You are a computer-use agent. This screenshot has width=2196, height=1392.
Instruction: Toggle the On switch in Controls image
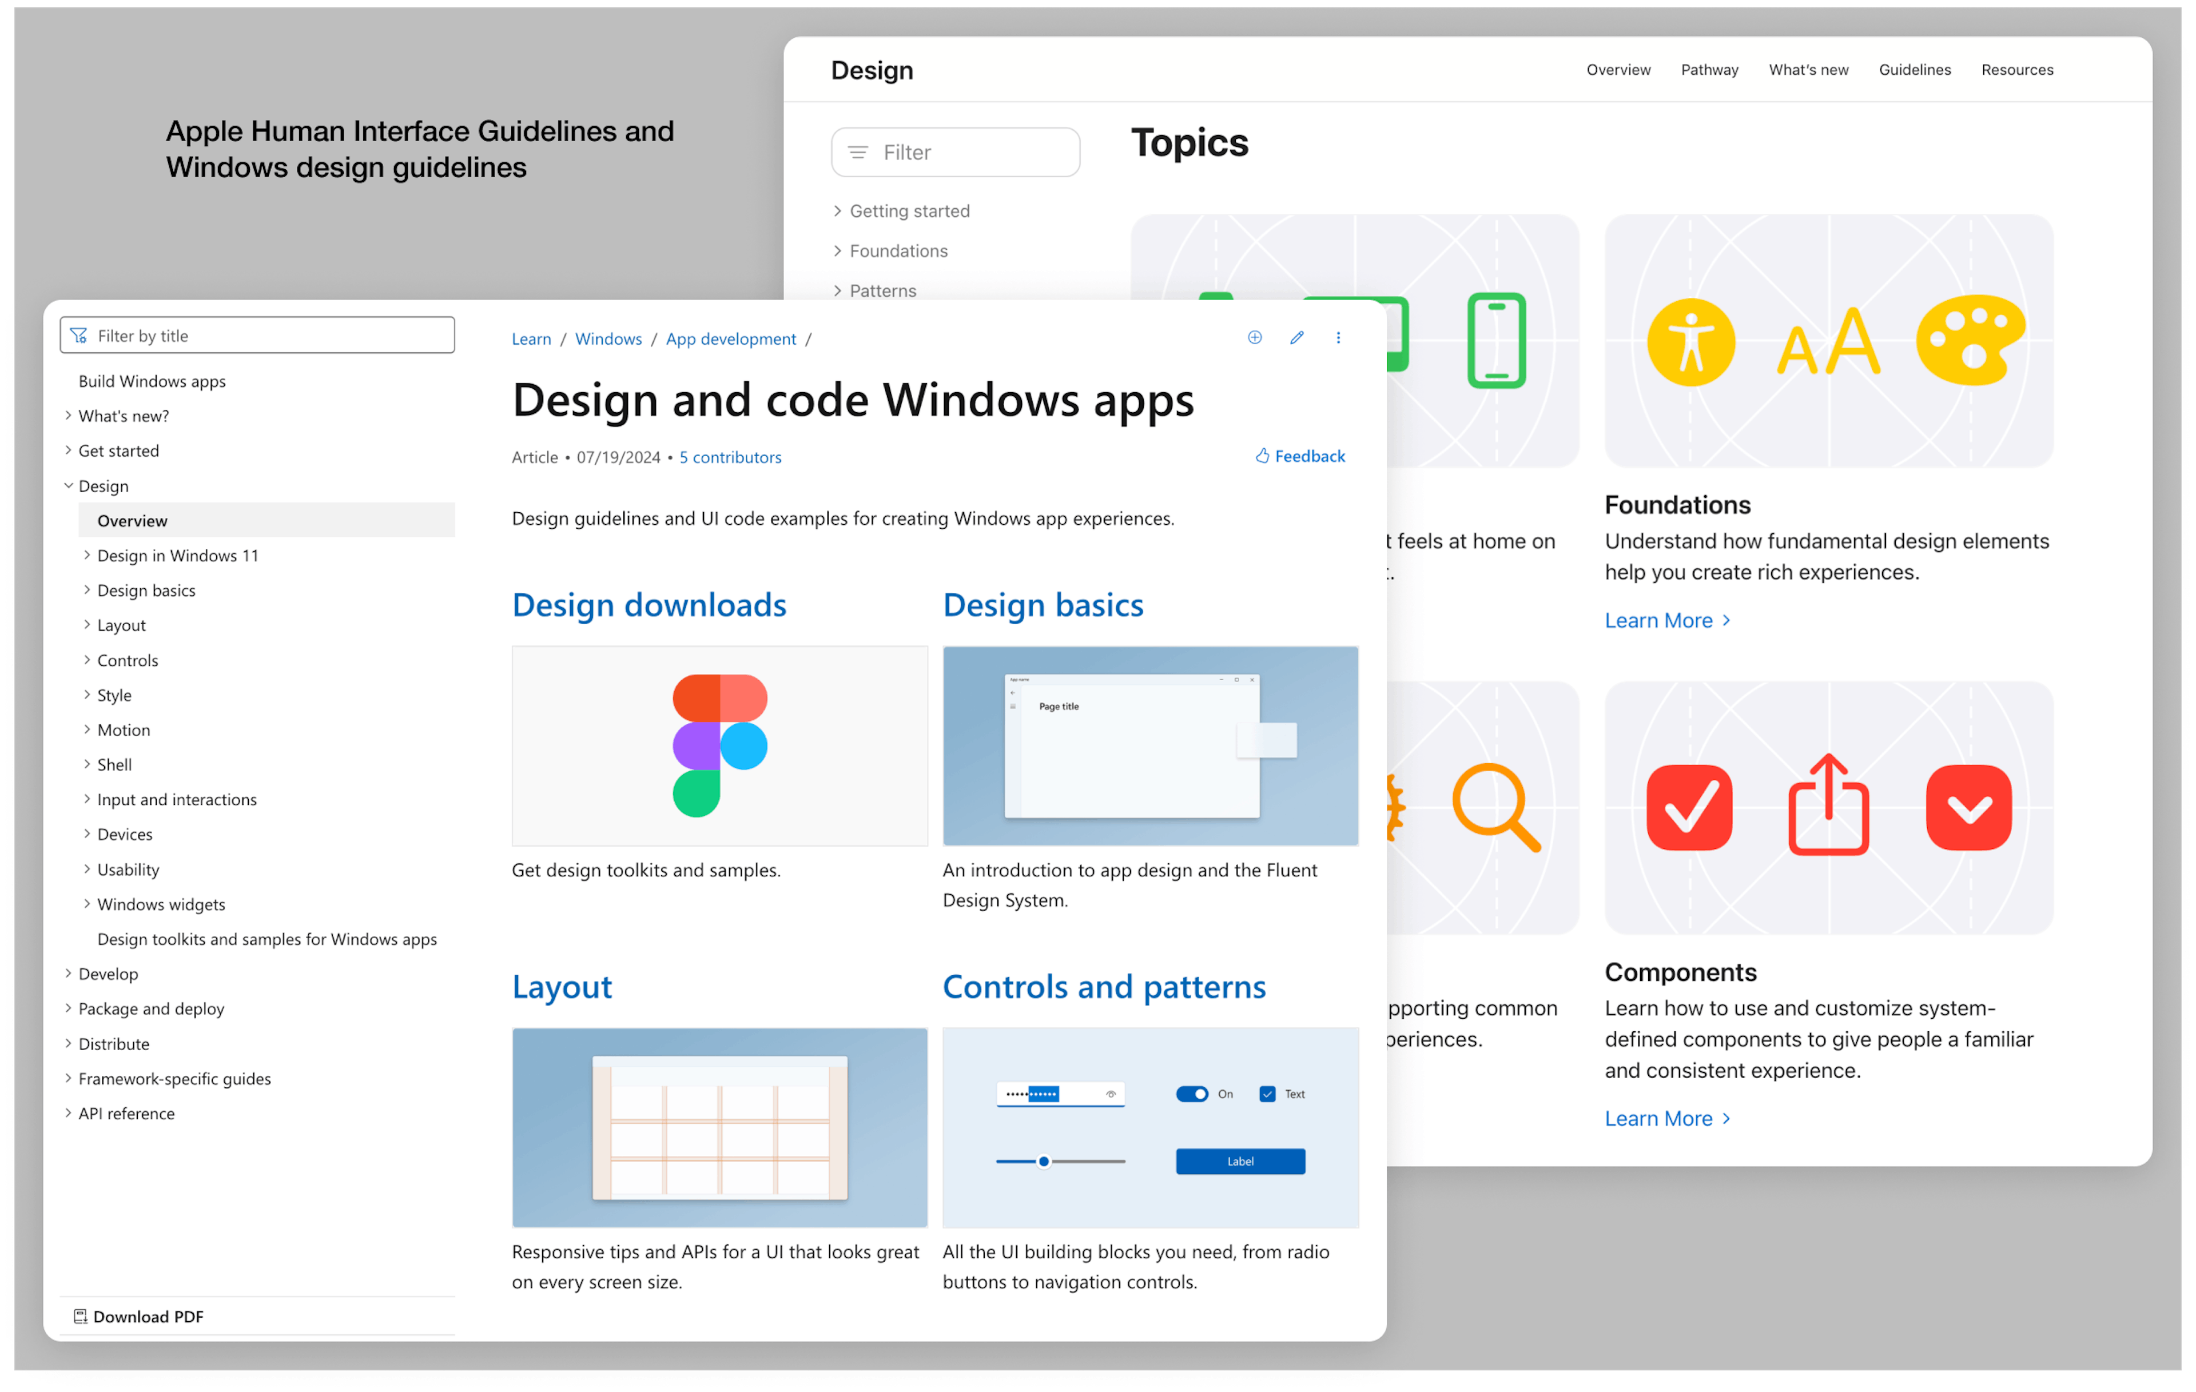(1192, 1094)
